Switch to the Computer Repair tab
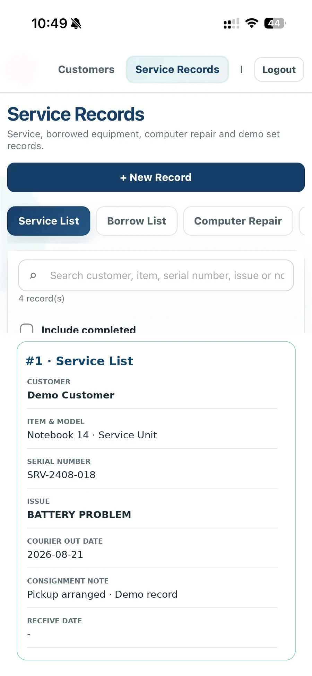The image size is (312, 676). pyautogui.click(x=238, y=221)
